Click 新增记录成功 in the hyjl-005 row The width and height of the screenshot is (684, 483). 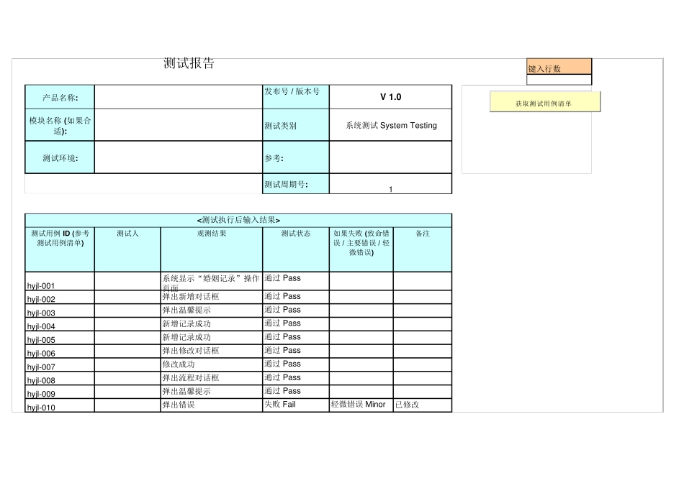tap(212, 338)
